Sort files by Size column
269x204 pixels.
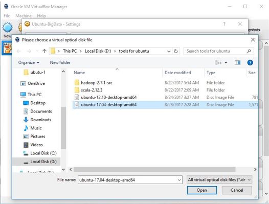(x=252, y=73)
